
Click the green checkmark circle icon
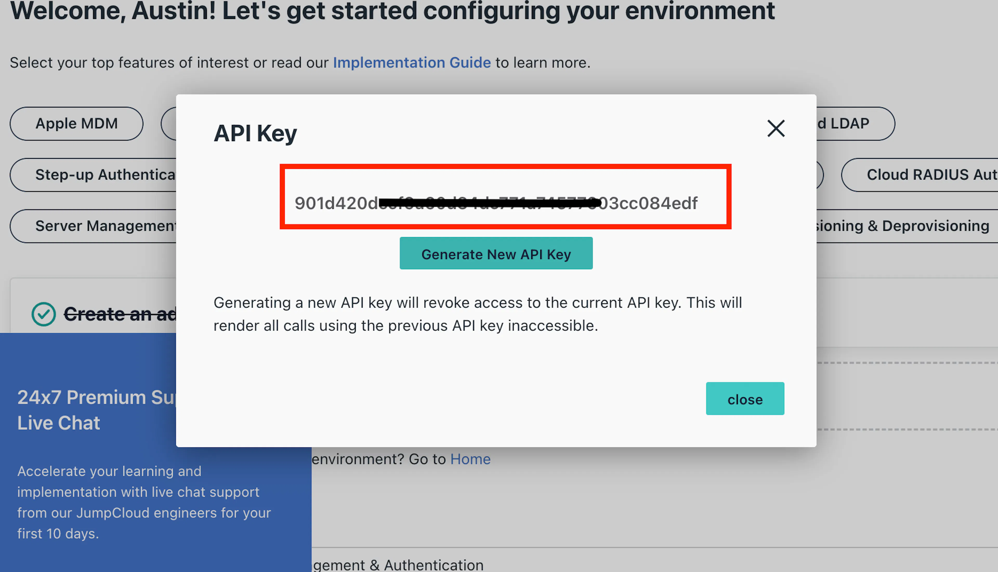click(x=44, y=314)
